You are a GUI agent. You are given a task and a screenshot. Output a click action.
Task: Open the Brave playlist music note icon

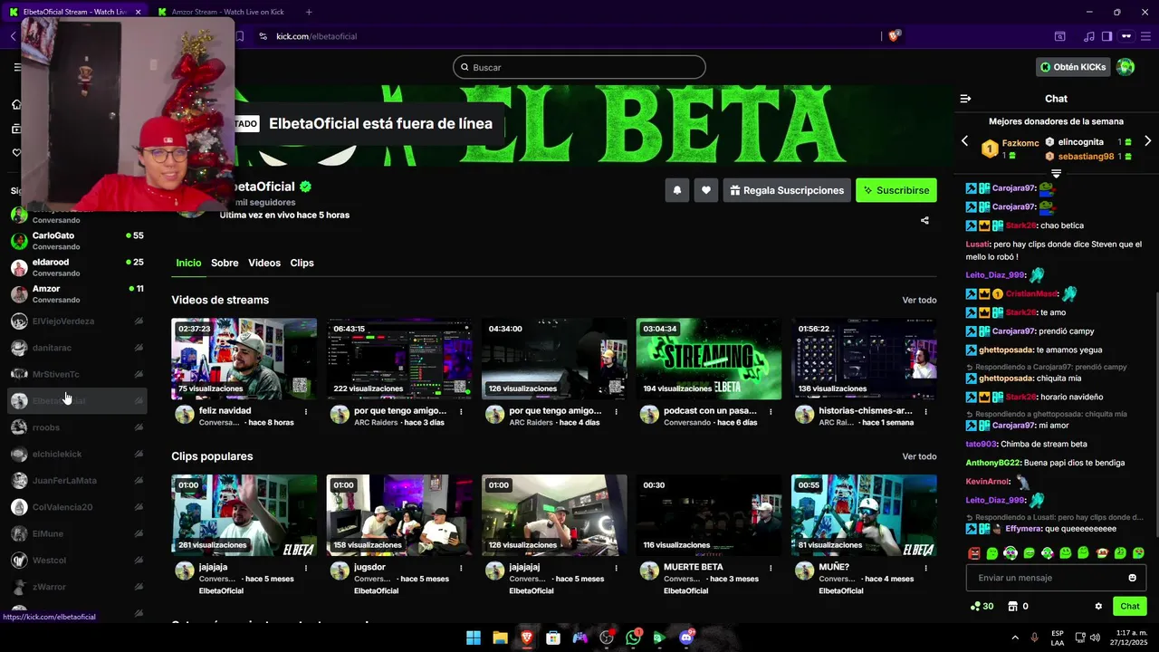(x=1088, y=36)
